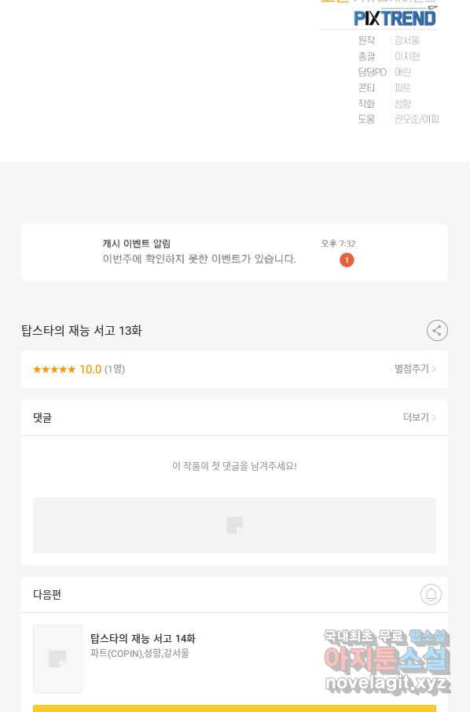Open the red unread badge on event alert
This screenshot has height=712, width=470.
point(347,260)
